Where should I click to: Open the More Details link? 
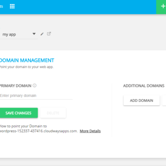[90, 131]
